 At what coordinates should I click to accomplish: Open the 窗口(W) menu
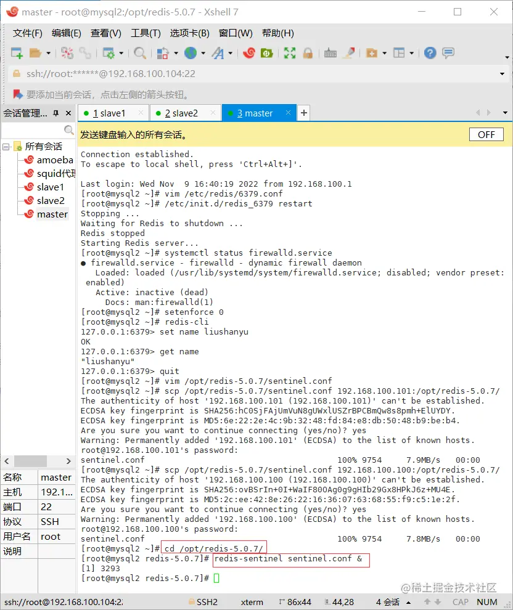[236, 33]
